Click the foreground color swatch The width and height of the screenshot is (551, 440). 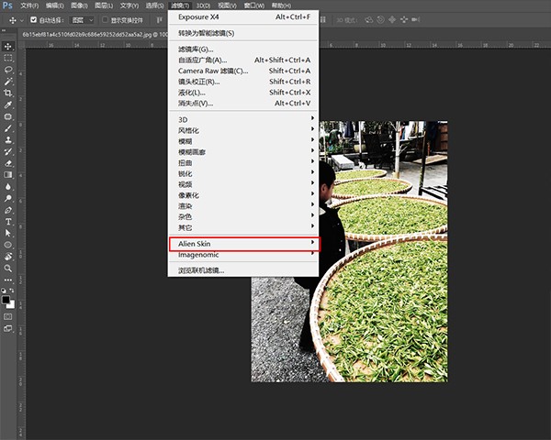pos(6,297)
